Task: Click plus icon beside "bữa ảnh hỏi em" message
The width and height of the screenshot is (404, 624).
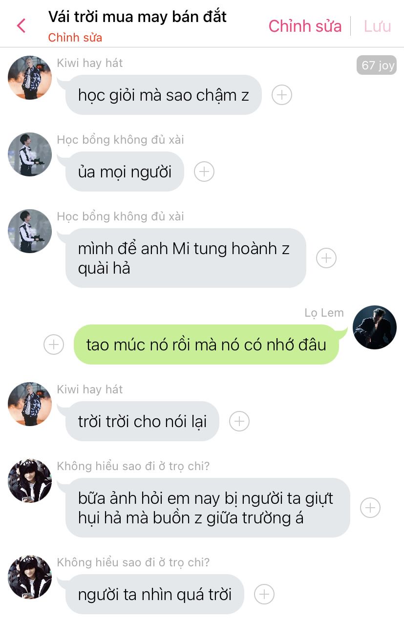Action: (x=370, y=508)
